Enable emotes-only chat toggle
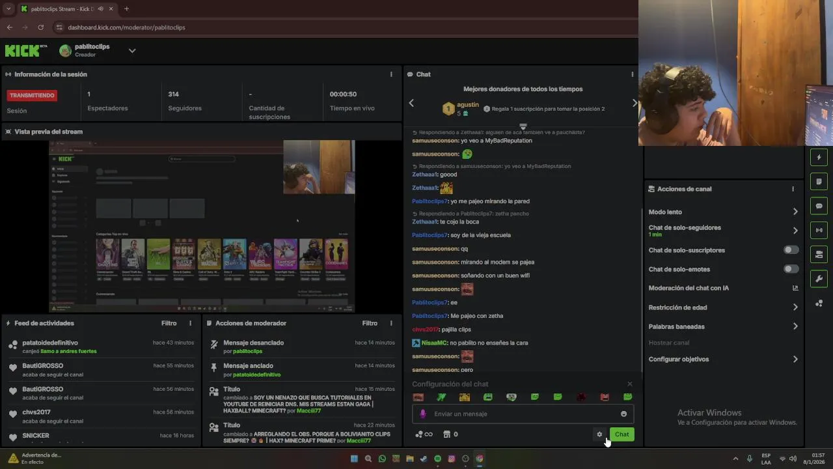833x469 pixels. (x=791, y=269)
